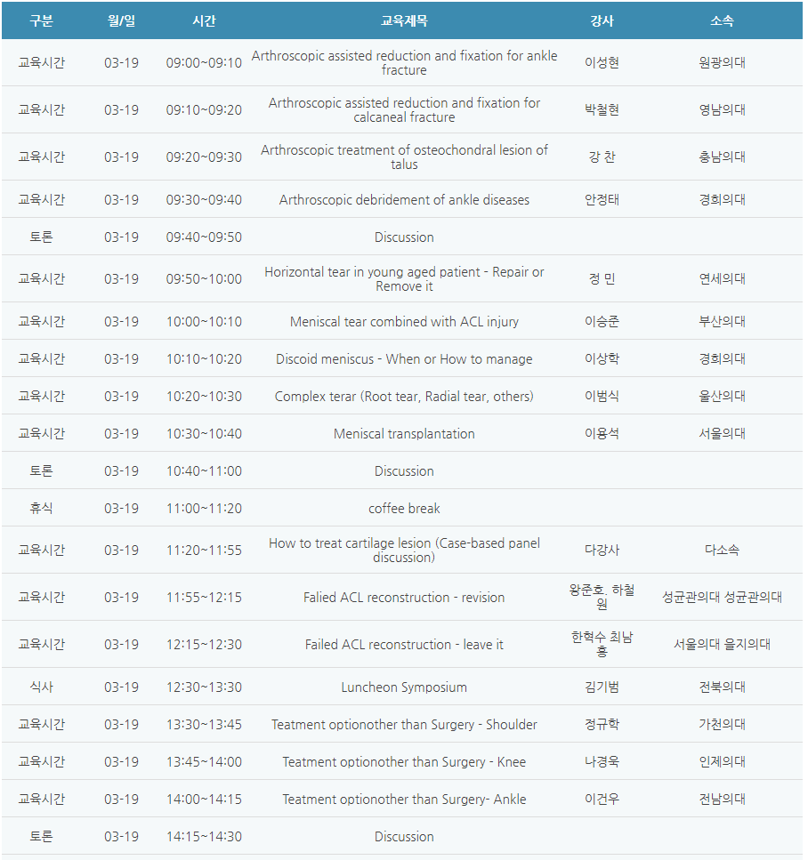808x860 pixels.
Task: Click affiliation 원광의대
Action: coord(722,62)
